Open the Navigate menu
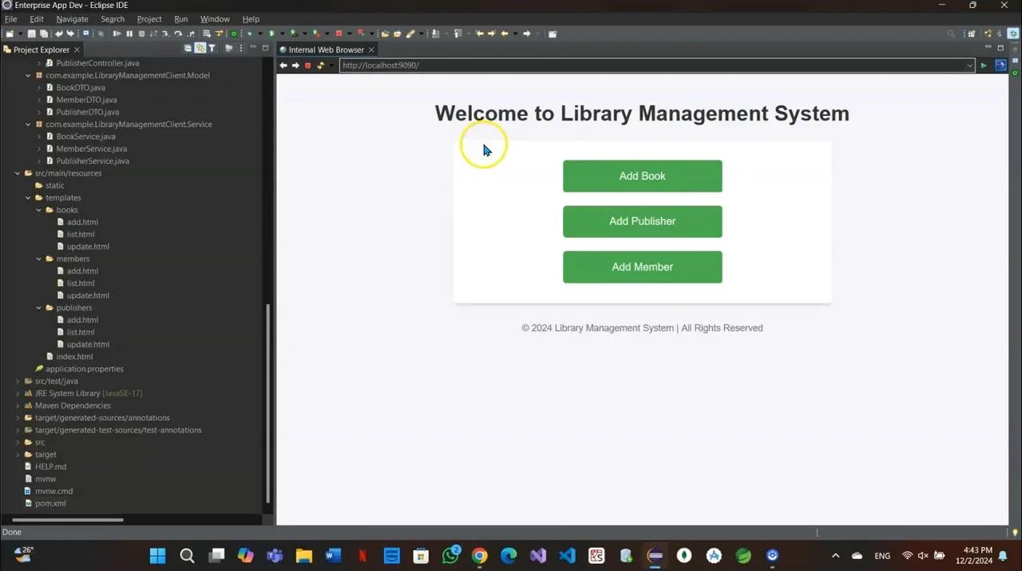The width and height of the screenshot is (1022, 571). point(72,18)
